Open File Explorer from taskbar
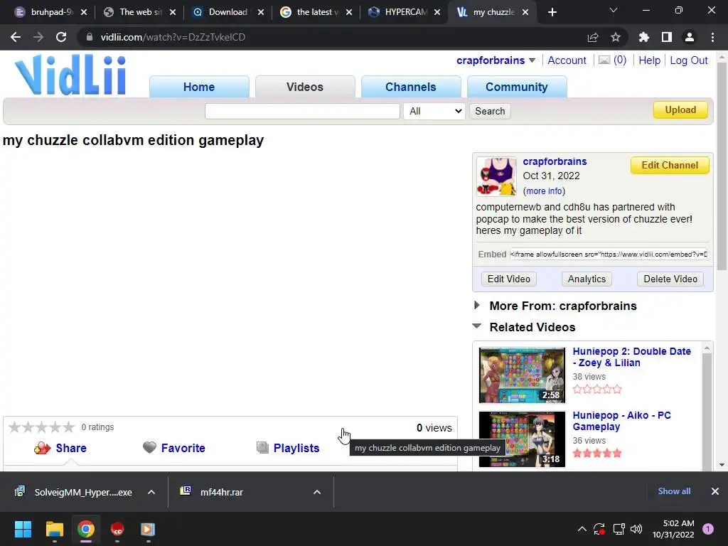The height and width of the screenshot is (546, 728). tap(54, 529)
